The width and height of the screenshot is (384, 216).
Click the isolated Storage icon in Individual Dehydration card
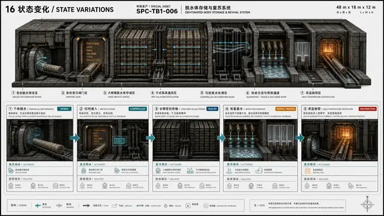pyautogui.click(x=11, y=186)
